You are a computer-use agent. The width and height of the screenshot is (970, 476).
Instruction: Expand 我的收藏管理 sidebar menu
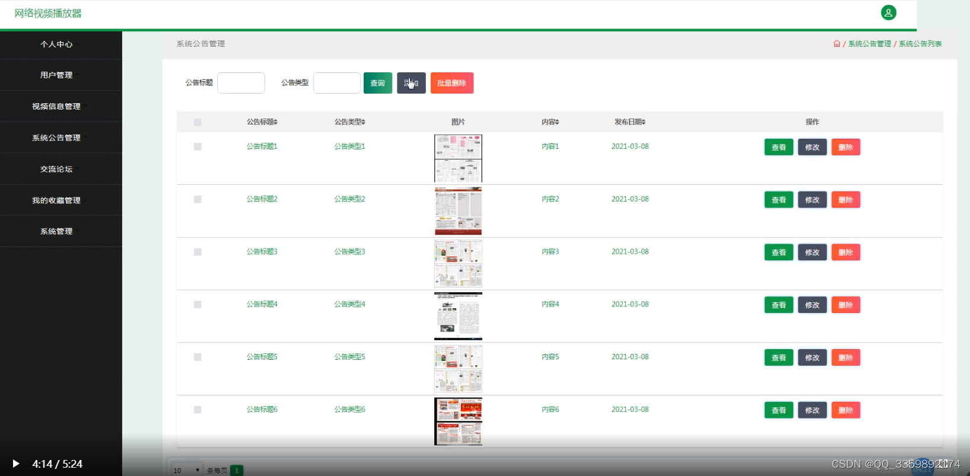[x=61, y=200]
